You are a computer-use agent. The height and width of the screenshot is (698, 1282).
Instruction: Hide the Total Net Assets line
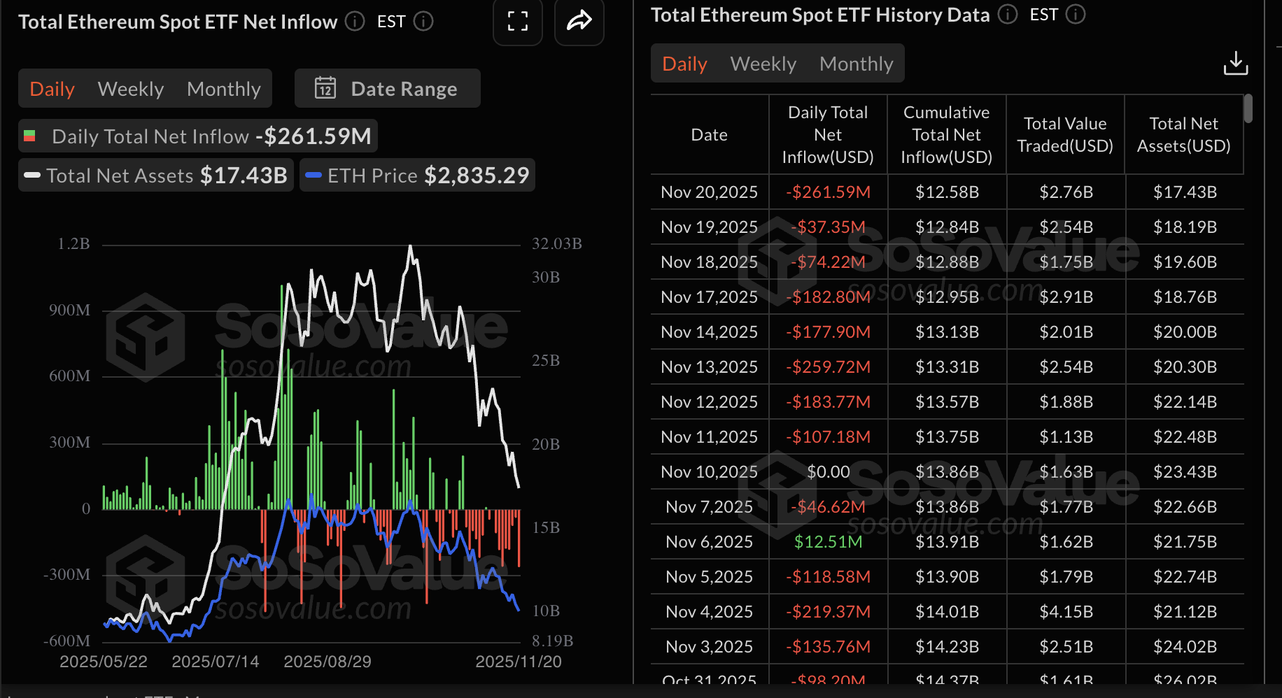point(155,175)
